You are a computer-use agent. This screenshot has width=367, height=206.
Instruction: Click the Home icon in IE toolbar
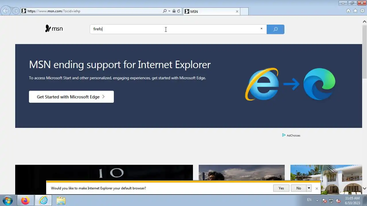(x=348, y=11)
